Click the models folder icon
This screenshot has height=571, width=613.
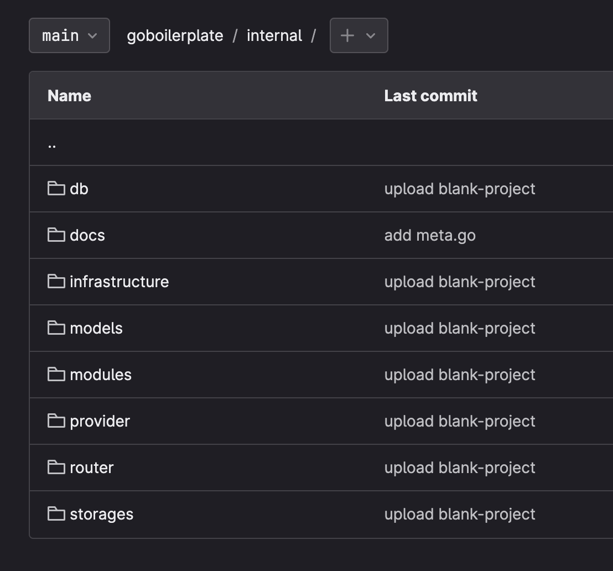(x=56, y=328)
